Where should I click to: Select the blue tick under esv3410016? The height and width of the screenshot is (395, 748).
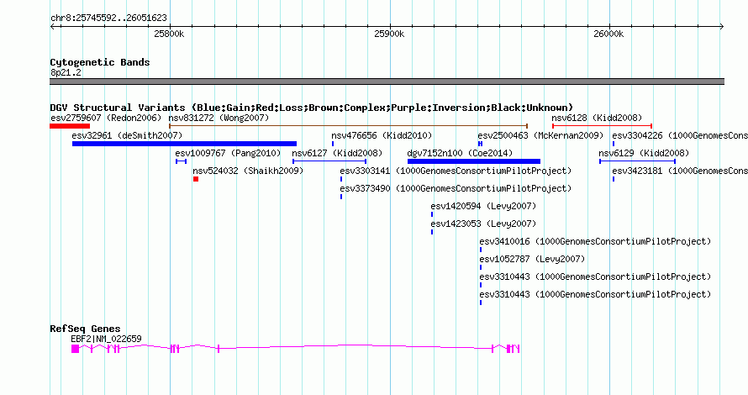(x=481, y=250)
